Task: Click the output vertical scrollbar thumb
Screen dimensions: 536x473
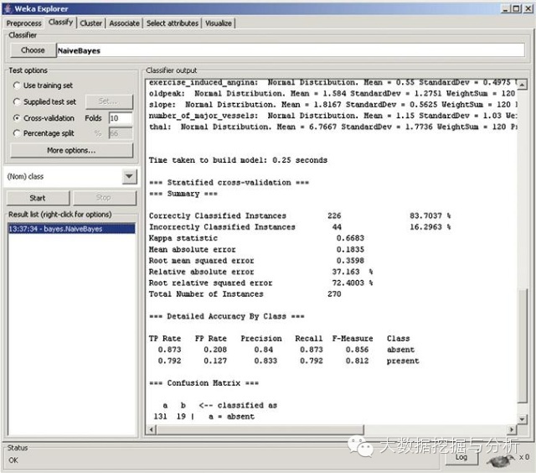Action: (522, 346)
